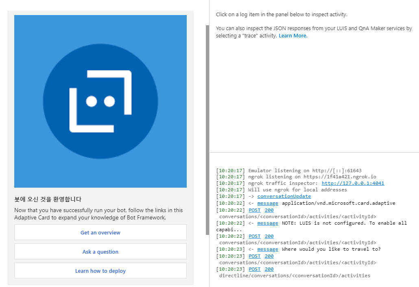Click the bot framework logo image
Viewport: 419px width, 287px height.
[x=100, y=101]
